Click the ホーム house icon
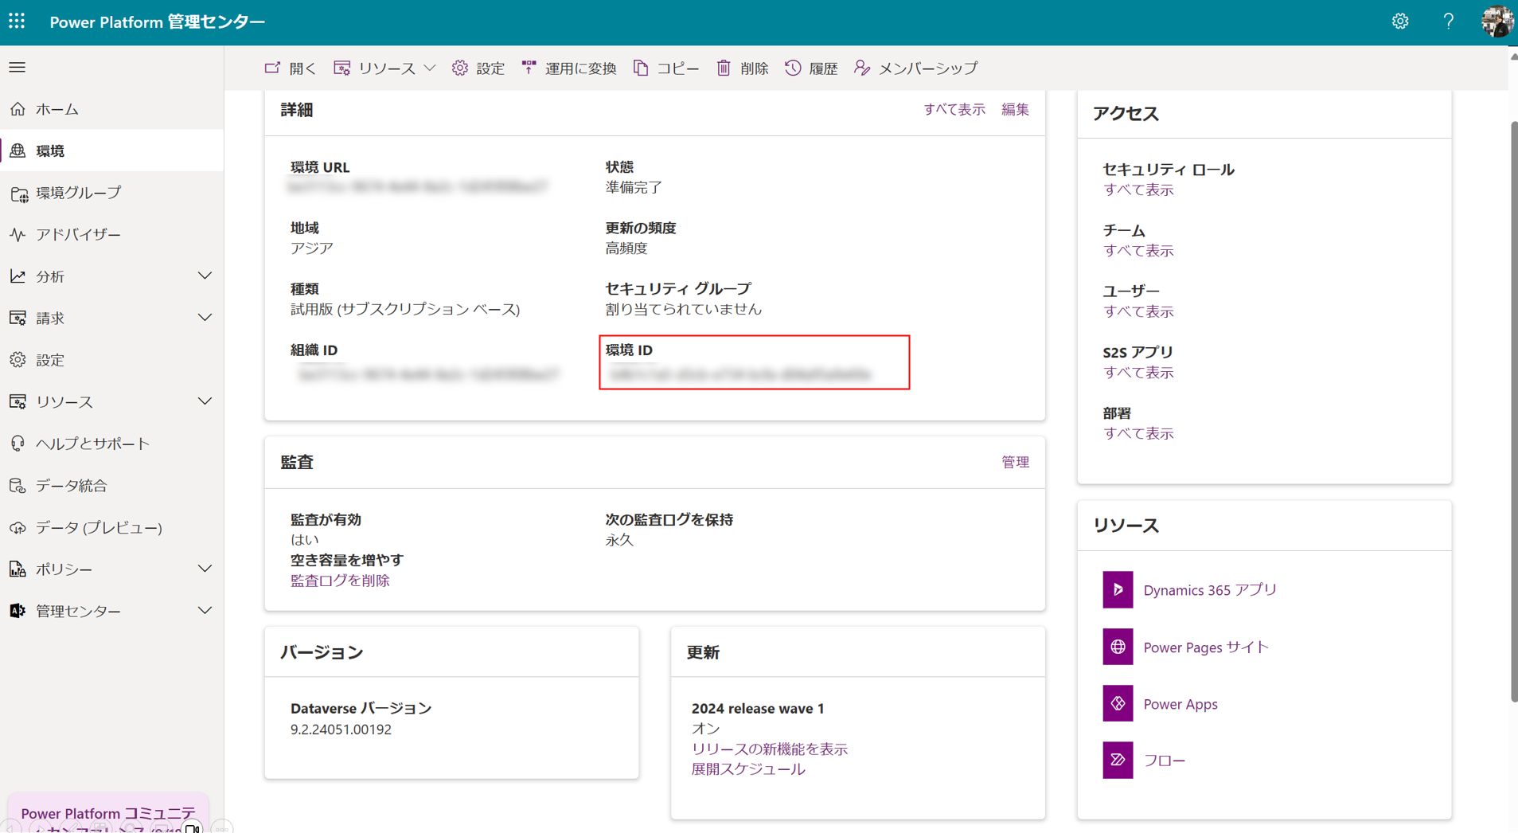 click(18, 109)
